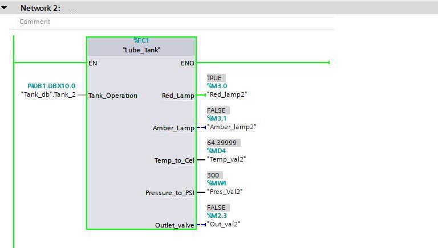Click the ENO output pin

188,63
